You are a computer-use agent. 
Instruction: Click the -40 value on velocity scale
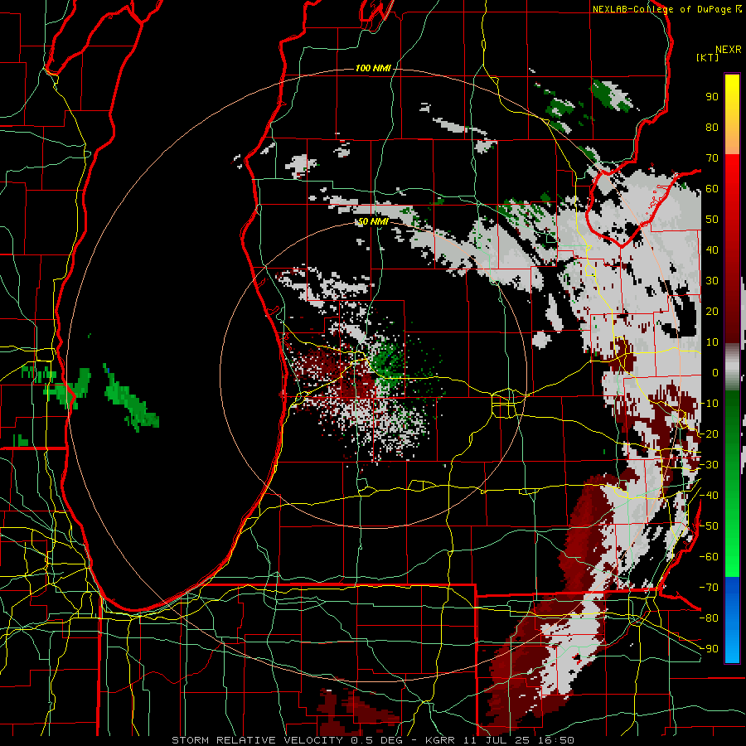coord(709,496)
